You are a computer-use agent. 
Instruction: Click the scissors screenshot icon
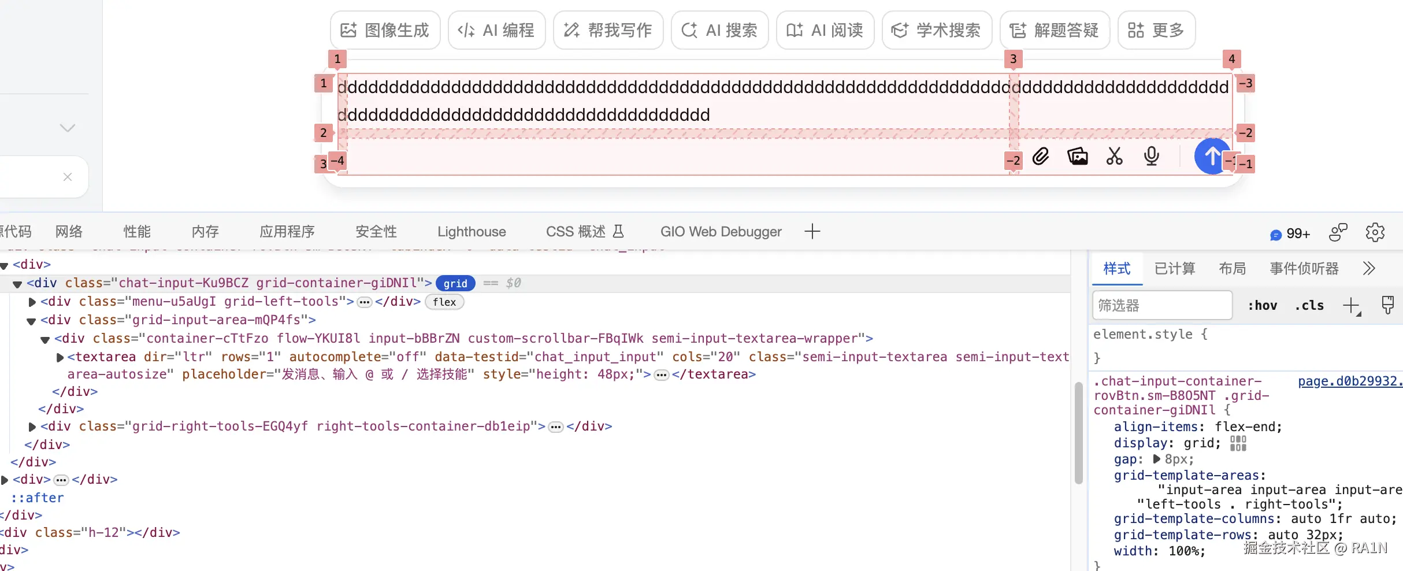click(x=1115, y=157)
